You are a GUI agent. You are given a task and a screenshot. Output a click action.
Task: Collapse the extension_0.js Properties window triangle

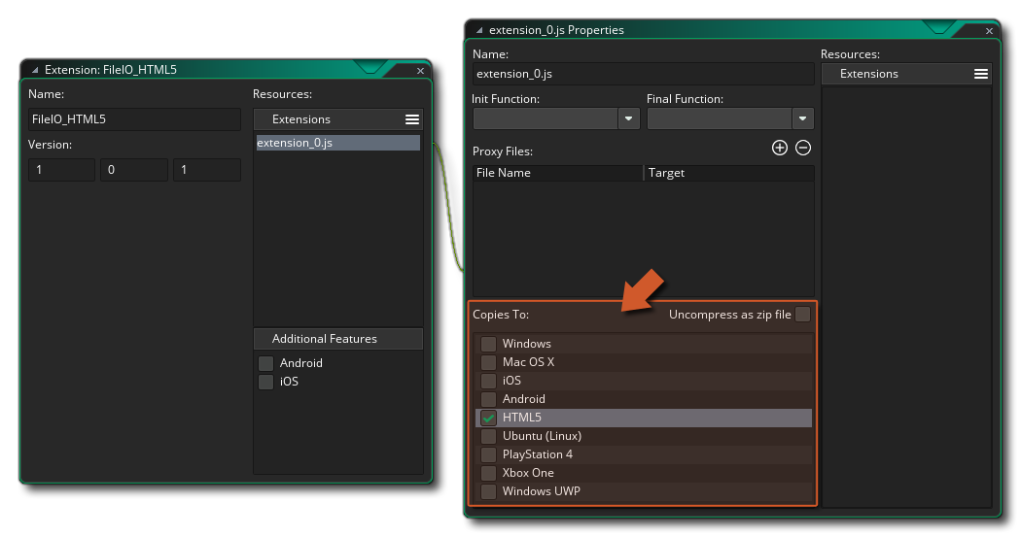(480, 30)
